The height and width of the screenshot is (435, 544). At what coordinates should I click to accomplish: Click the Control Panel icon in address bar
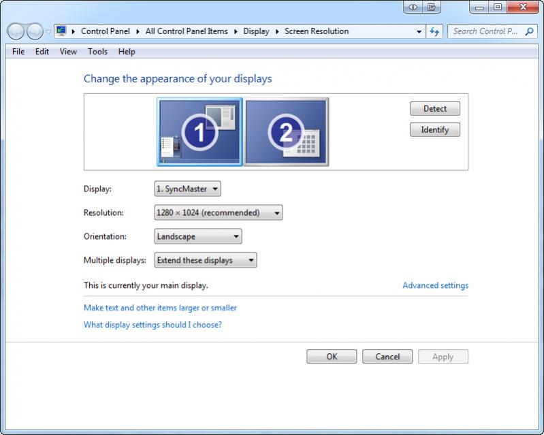(x=61, y=31)
